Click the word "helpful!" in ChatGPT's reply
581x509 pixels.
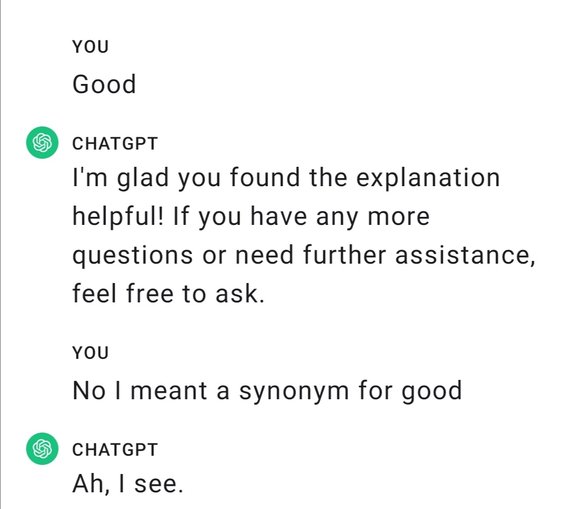tap(119, 216)
